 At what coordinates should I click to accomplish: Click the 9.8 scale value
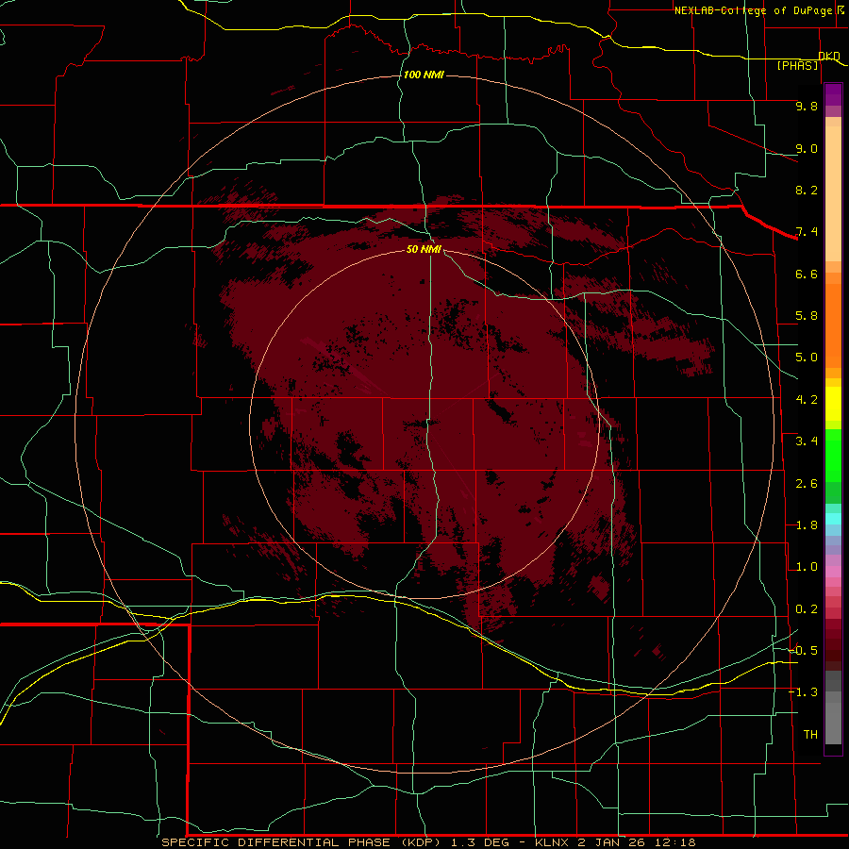[x=807, y=106]
